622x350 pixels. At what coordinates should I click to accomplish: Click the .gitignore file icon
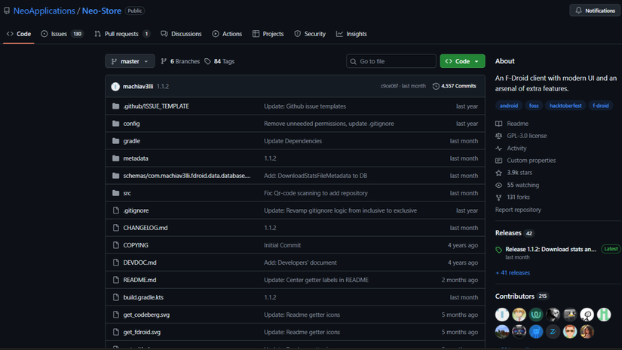click(x=116, y=210)
